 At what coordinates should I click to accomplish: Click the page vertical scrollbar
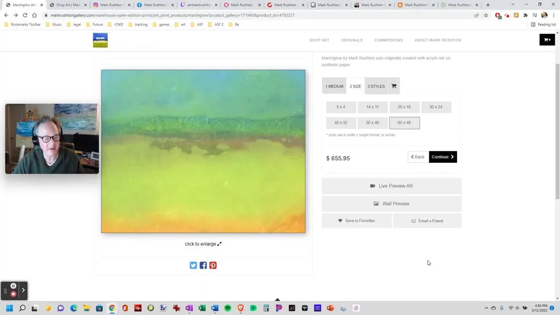point(557,131)
